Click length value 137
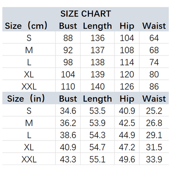This screenshot has width=172, height=172. pos(98,50)
